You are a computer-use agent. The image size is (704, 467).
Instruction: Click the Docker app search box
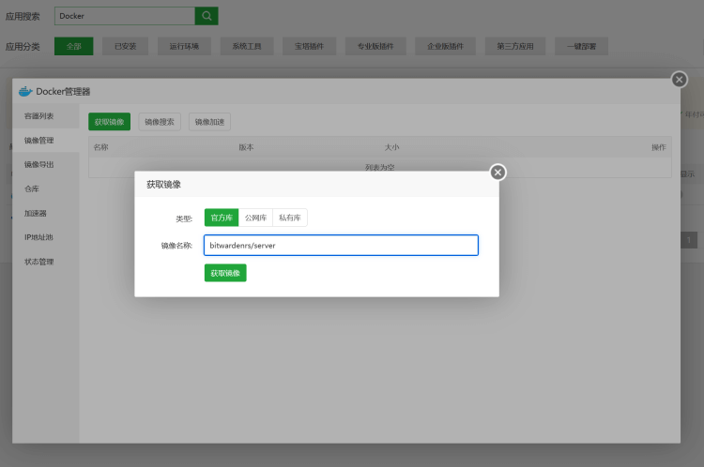pos(124,16)
